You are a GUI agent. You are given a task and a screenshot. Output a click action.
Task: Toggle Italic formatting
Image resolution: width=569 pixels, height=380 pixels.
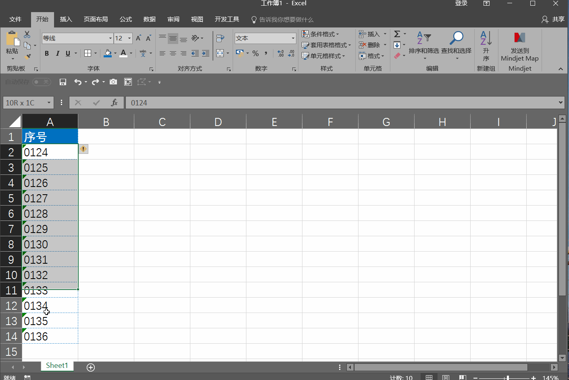click(x=57, y=53)
